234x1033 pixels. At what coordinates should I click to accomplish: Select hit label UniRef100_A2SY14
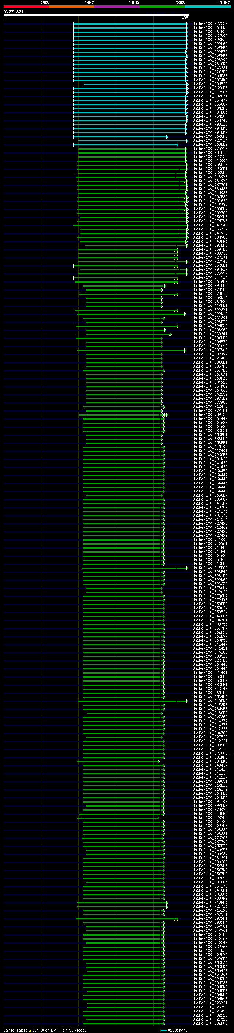tap(210, 140)
